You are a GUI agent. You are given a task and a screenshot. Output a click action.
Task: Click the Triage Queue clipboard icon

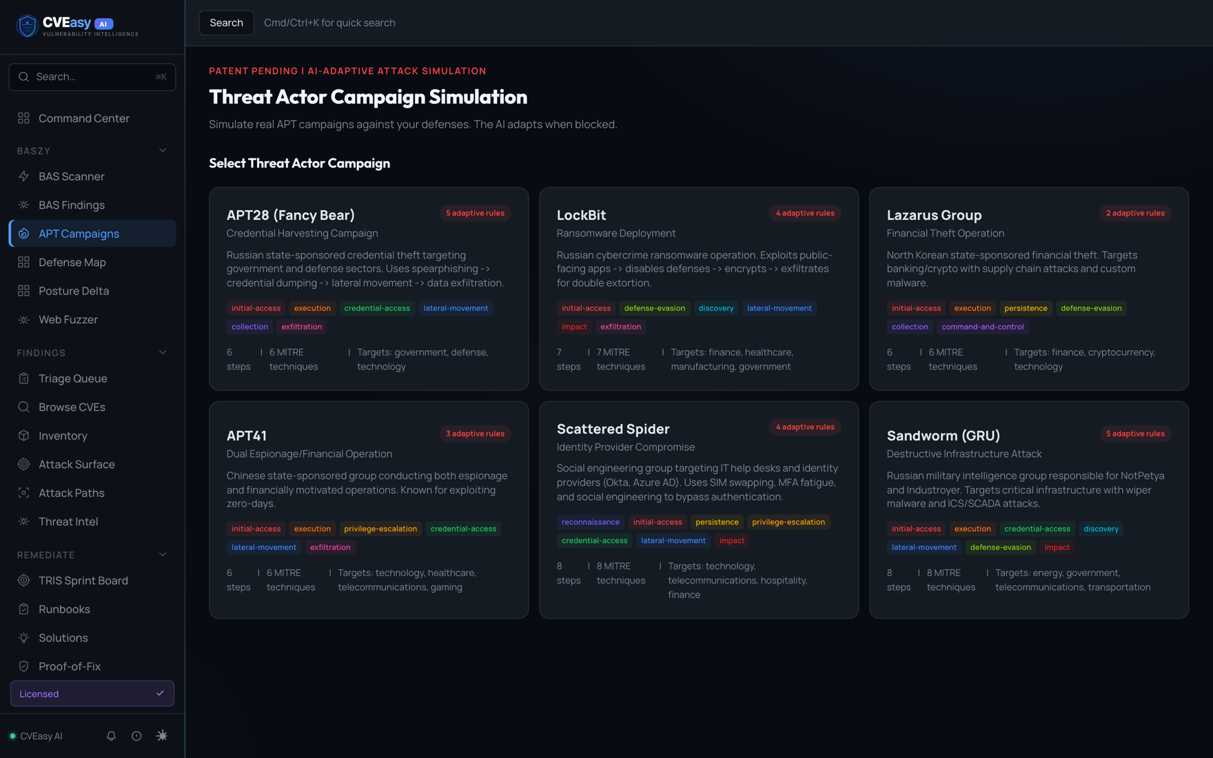(23, 378)
